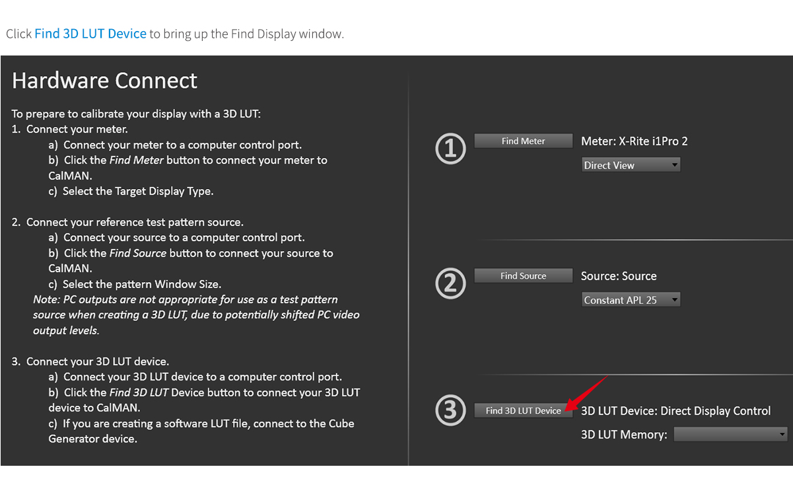Click "2. Connect your reference test pattern source."
793x477 pixels.
[127, 222]
